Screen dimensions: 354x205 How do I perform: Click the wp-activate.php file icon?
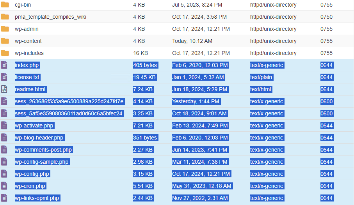pyautogui.click(x=4, y=125)
